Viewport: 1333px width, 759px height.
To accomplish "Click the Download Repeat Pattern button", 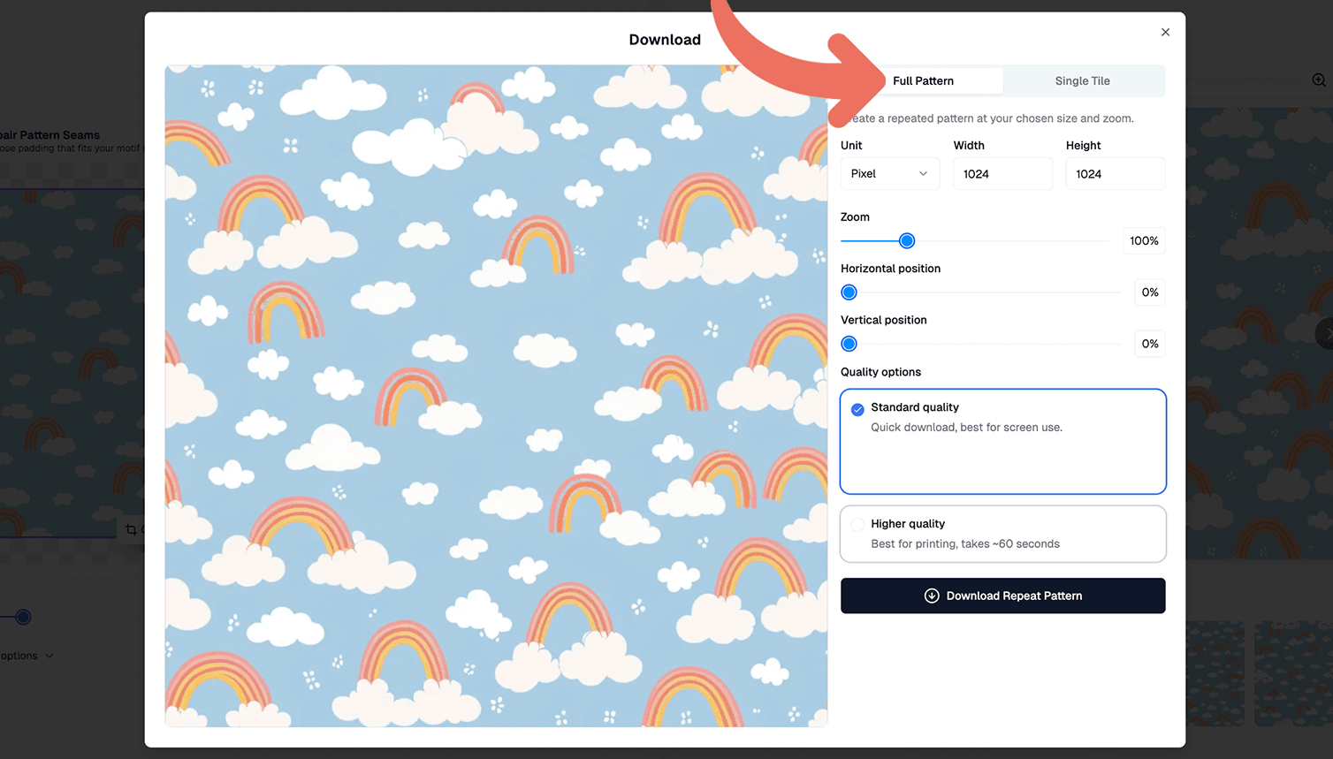I will click(x=1002, y=596).
